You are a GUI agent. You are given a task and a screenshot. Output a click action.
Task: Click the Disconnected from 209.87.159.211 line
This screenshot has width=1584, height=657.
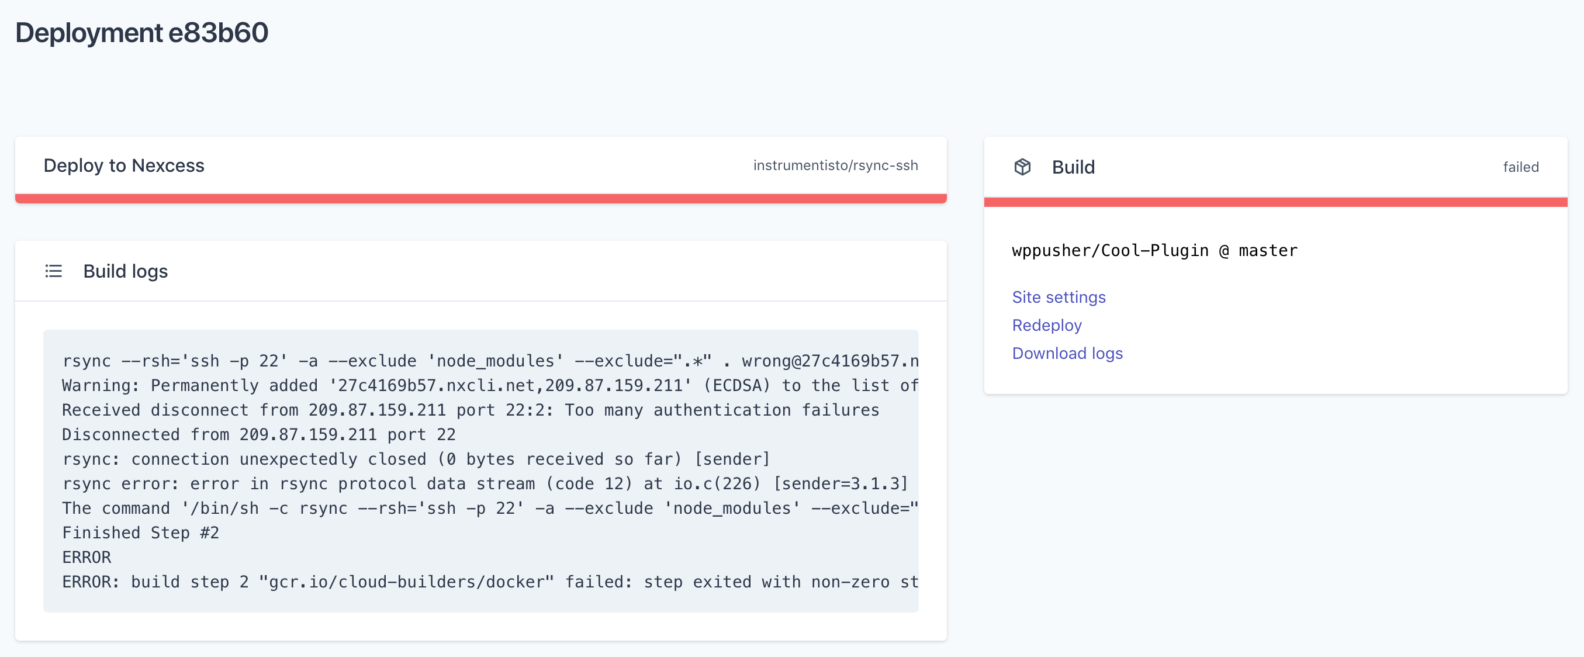(259, 435)
